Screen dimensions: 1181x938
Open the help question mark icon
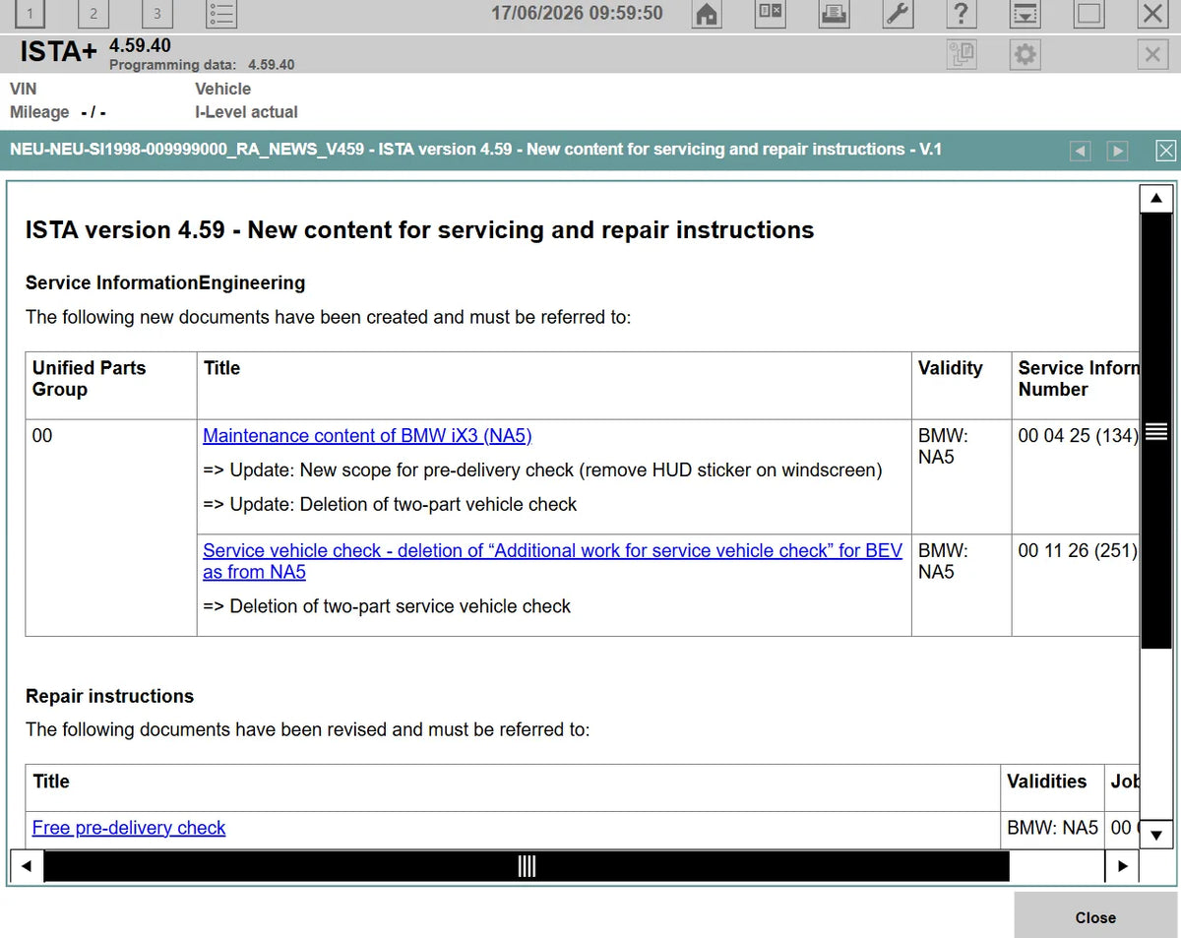tap(962, 14)
